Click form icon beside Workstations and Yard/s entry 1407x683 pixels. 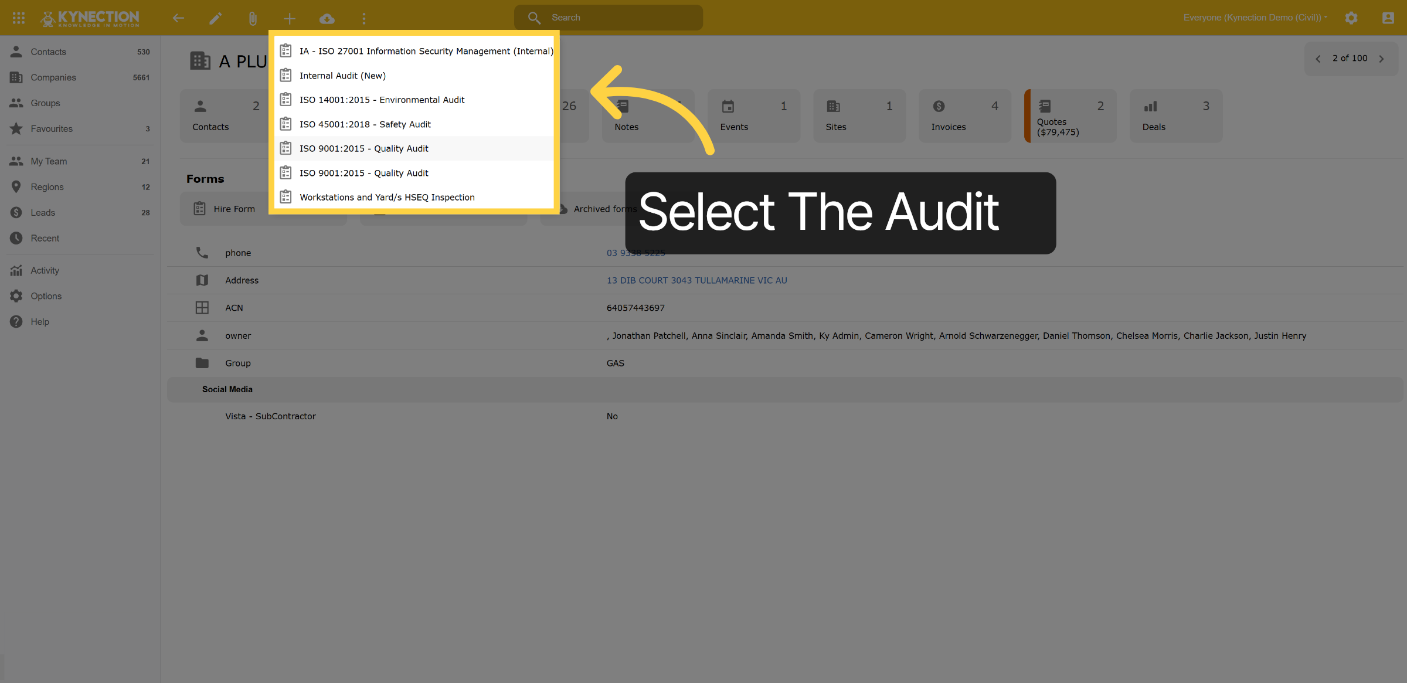click(x=286, y=197)
